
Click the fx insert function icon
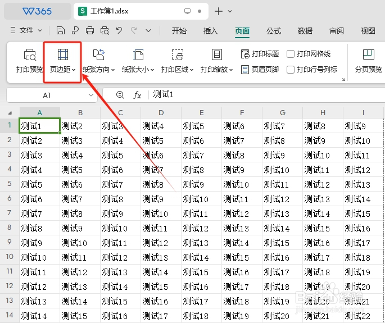coord(137,95)
